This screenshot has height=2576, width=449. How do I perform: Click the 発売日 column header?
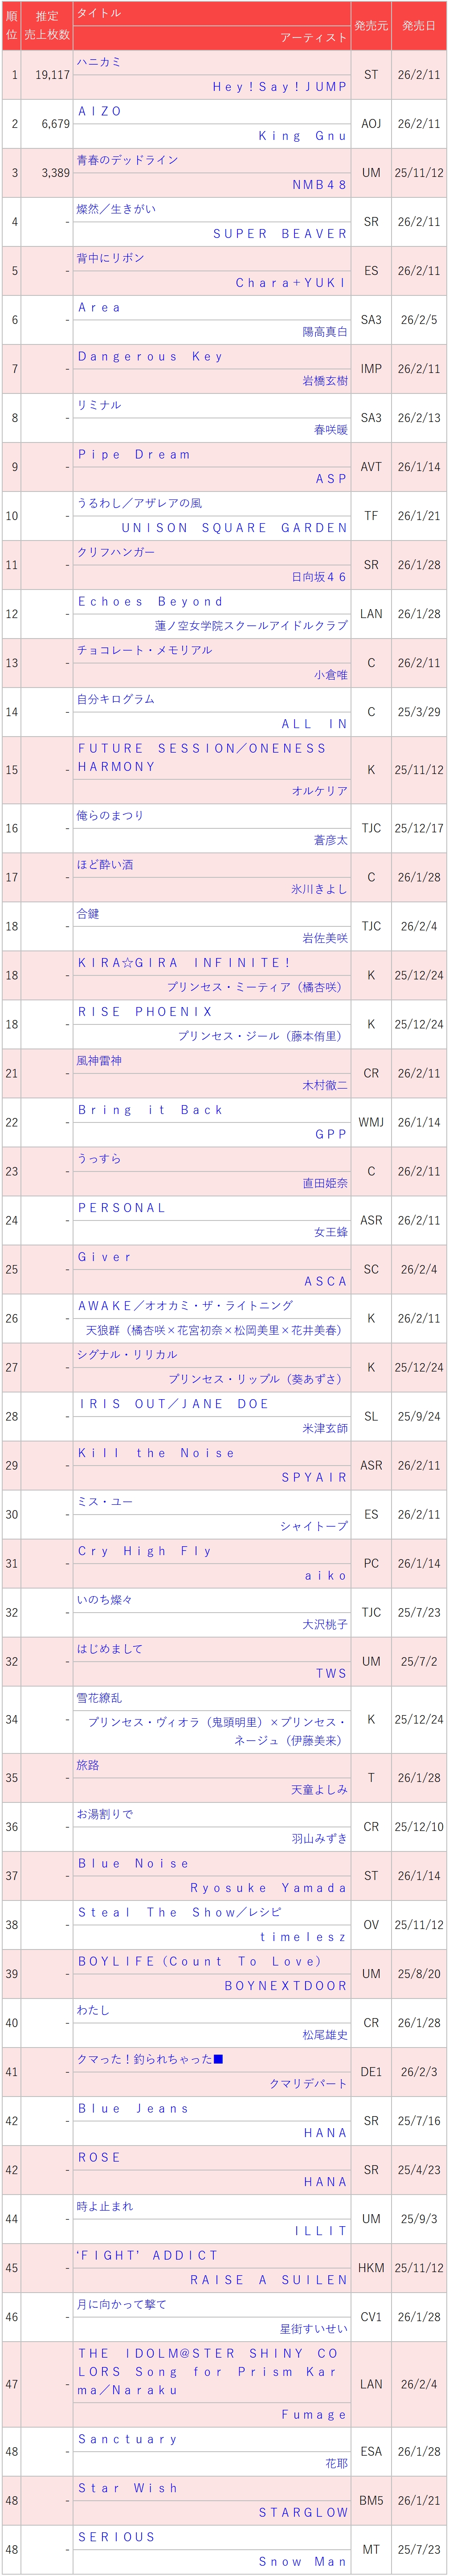click(419, 26)
